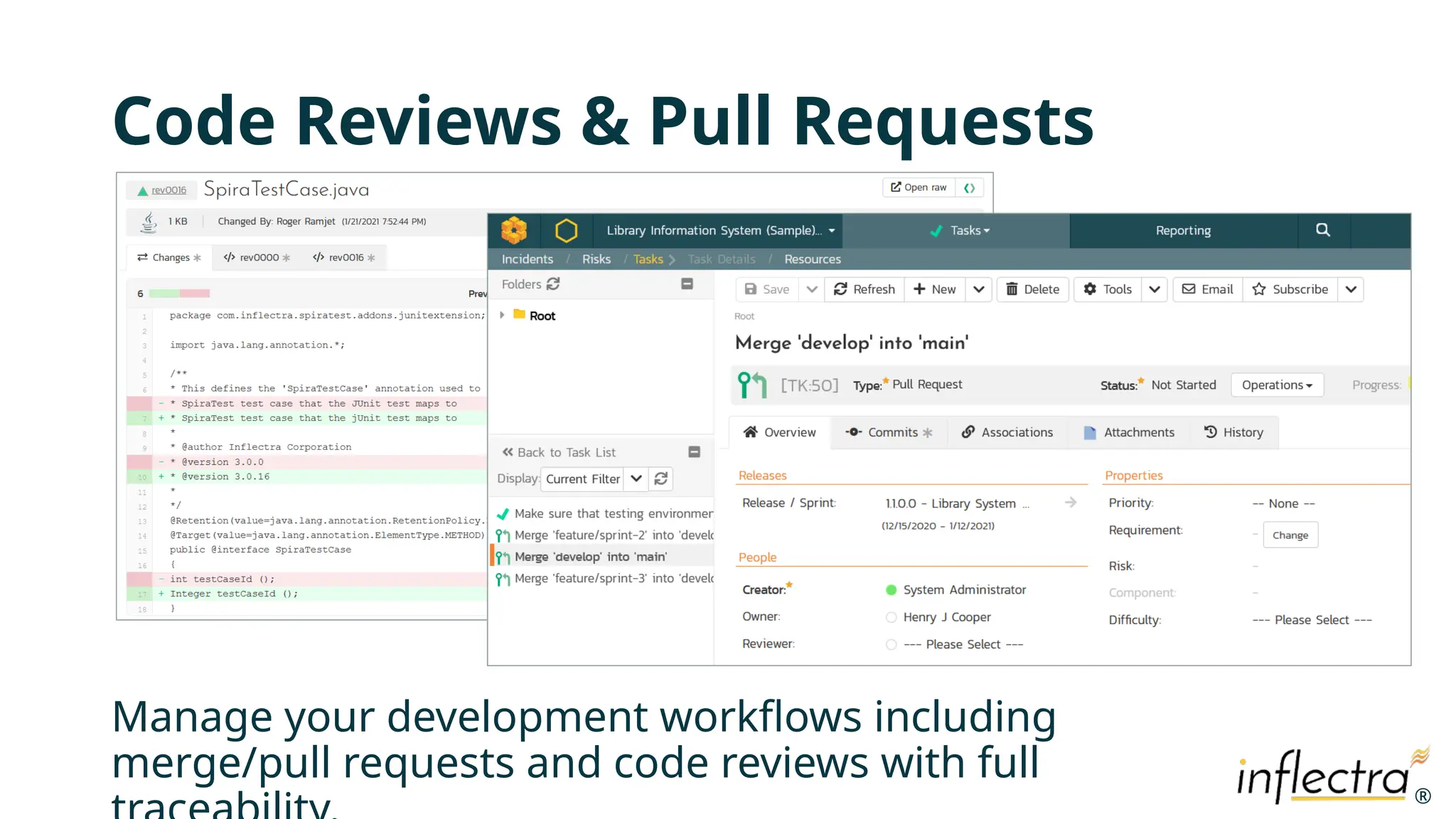Click the System Administrator creator field
1456x819 pixels.
pyautogui.click(x=964, y=590)
